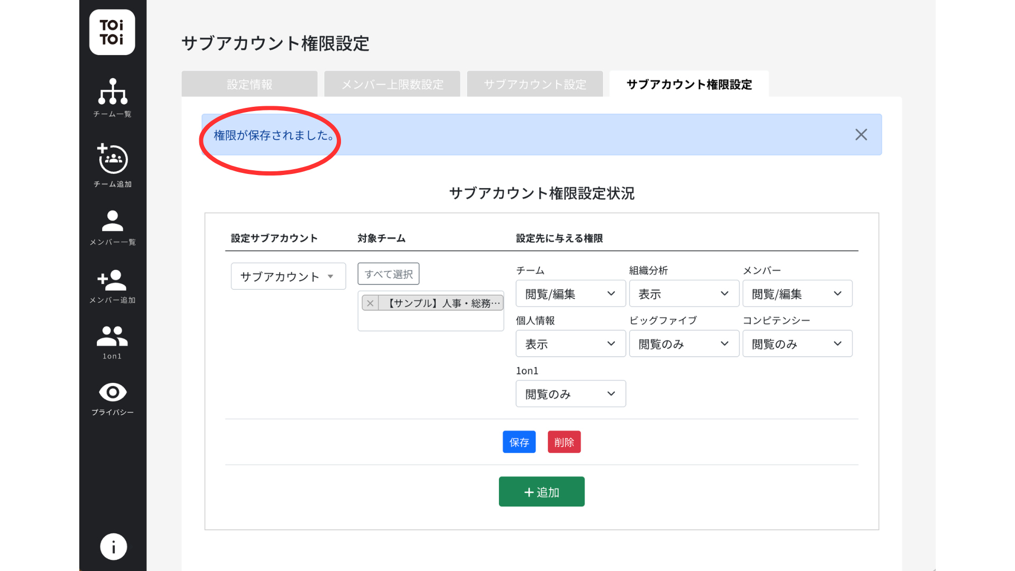
Task: Switch to the 設定情報 tab
Action: 250,84
